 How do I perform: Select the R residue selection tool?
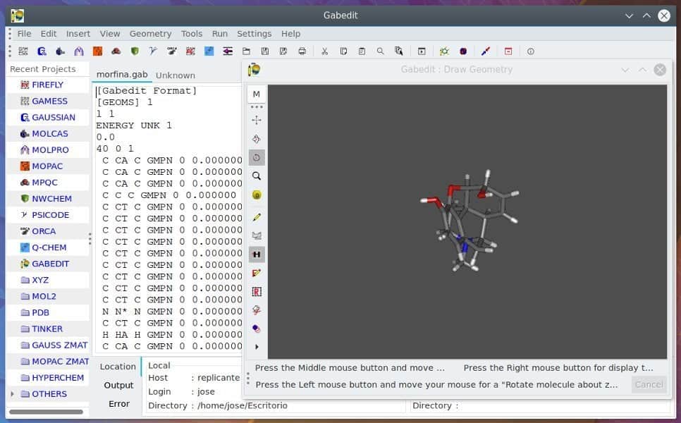tap(256, 291)
